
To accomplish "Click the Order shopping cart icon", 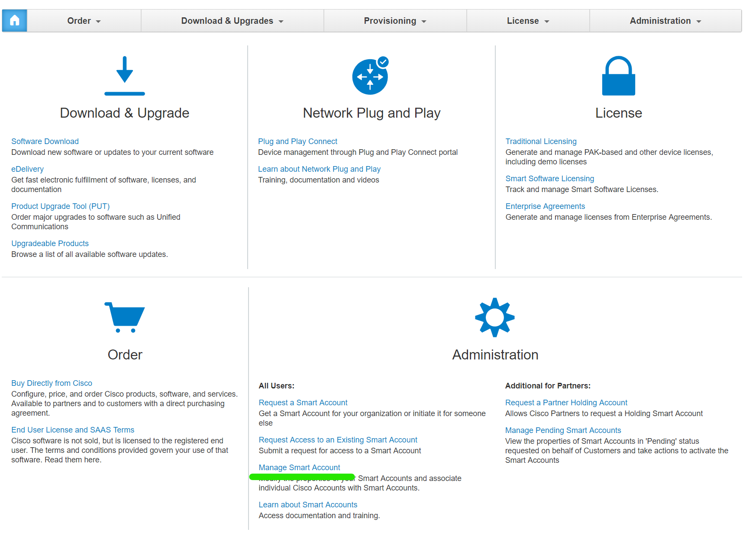I will click(x=125, y=317).
